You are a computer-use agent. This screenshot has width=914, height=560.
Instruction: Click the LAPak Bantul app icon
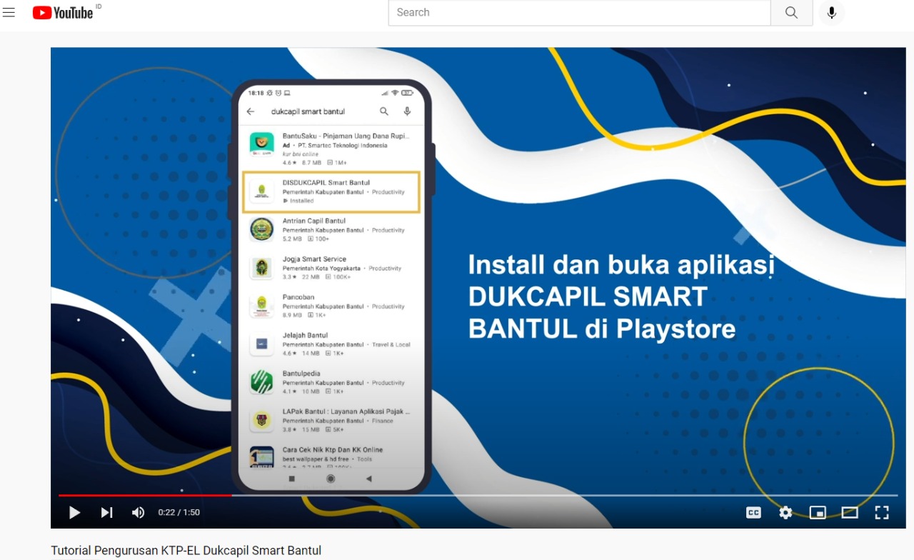tap(261, 420)
